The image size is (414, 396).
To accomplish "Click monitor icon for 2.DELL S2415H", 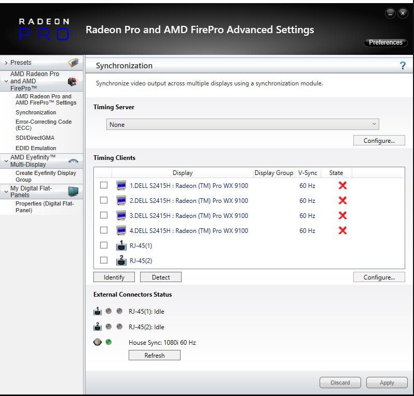I will (121, 200).
